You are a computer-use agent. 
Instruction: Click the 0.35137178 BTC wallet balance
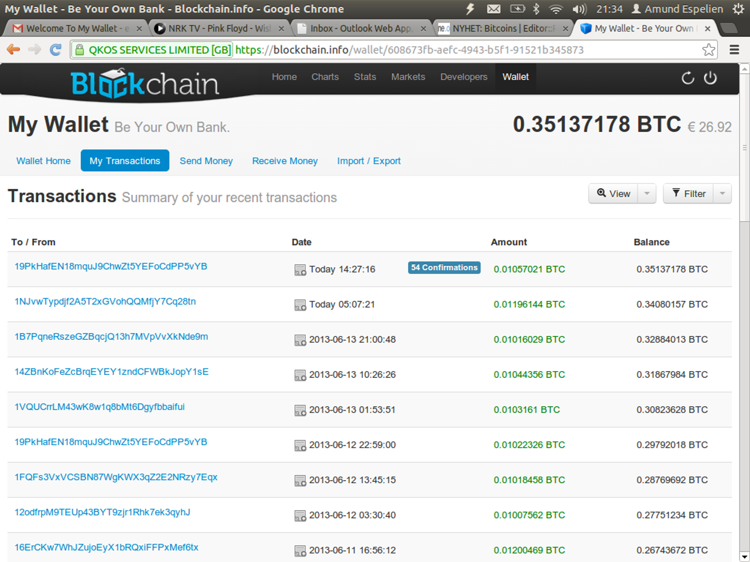(597, 124)
